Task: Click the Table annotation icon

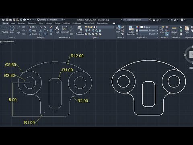Action: click(71, 34)
